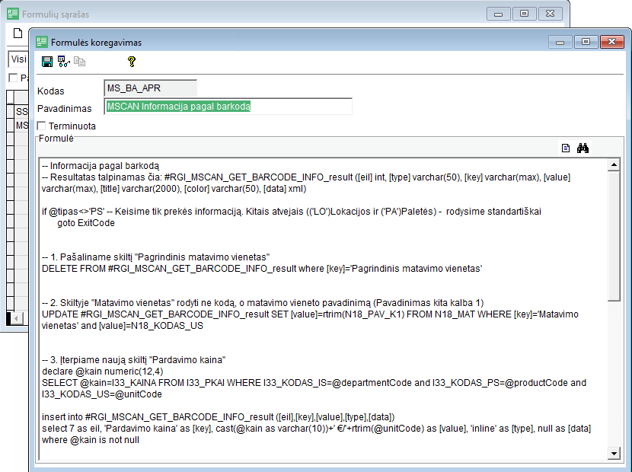Click the Copy icon in the toolbar
The height and width of the screenshot is (472, 632).
click(x=79, y=62)
